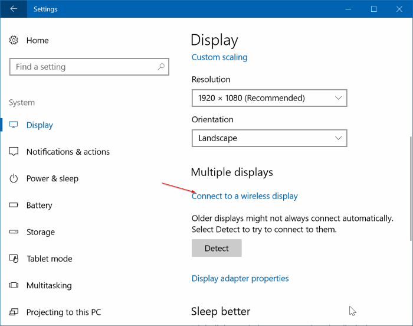Expand the Orientation Landscape dropdown
The width and height of the screenshot is (413, 326).
pyautogui.click(x=269, y=138)
